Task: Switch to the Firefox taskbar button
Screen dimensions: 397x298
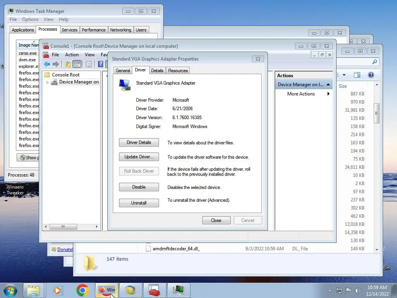Action: 107,290
